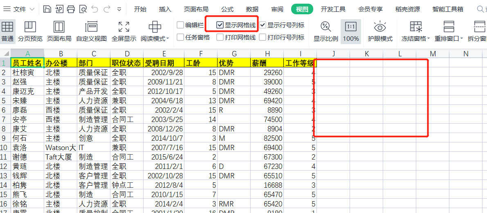Uncheck the 显示网格线 checkbox
The width and height of the screenshot is (487, 213).
(220, 25)
